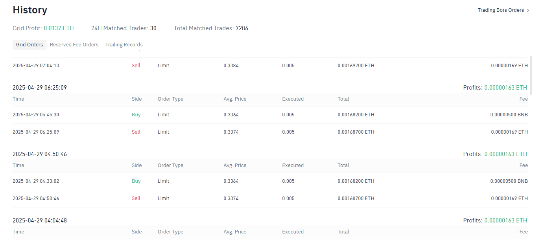The height and width of the screenshot is (248, 557).
Task: Click the chevron beside Trading Bots Orders
Action: [528, 11]
